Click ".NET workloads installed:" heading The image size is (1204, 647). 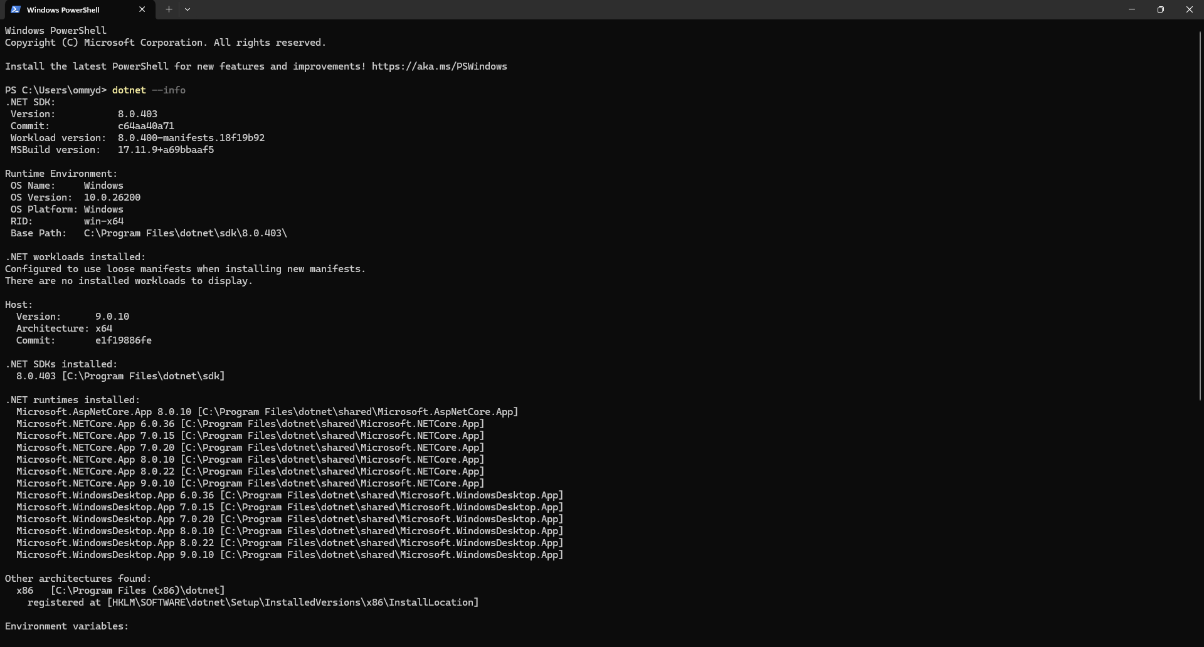pos(75,257)
